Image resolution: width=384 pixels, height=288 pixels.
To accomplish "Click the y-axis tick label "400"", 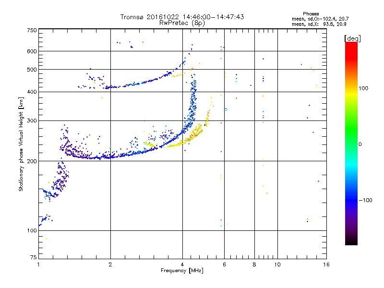I will pos(32,92).
